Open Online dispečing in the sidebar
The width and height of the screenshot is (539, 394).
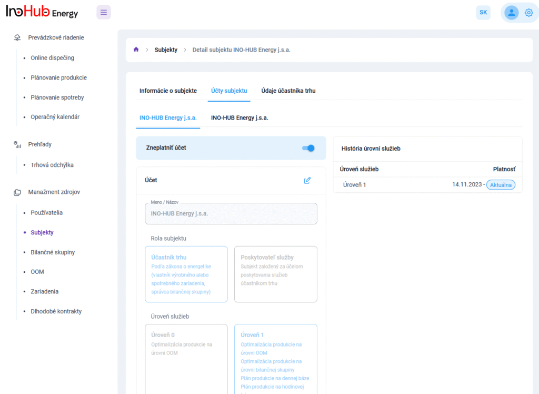point(52,58)
